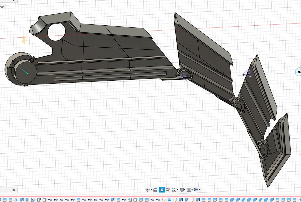This screenshot has height=202, width=301.
Task: Open Display Settings monitor icon
Action: click(182, 190)
